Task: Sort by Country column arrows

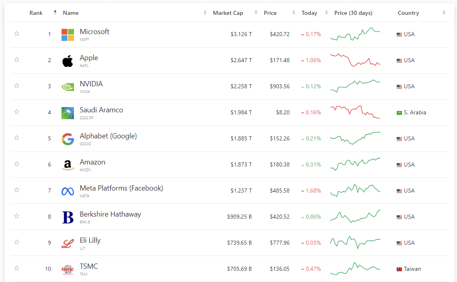Action: (444, 12)
